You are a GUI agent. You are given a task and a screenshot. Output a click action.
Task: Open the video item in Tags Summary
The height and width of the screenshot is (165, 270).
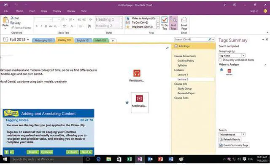[x=229, y=71]
